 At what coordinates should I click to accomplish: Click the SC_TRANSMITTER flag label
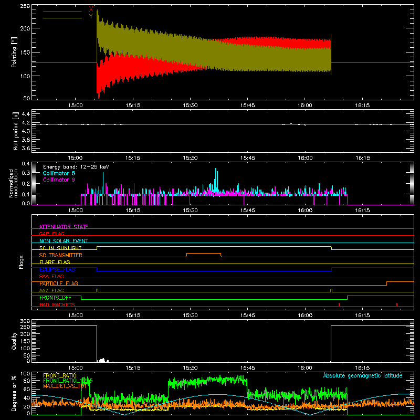point(61,255)
